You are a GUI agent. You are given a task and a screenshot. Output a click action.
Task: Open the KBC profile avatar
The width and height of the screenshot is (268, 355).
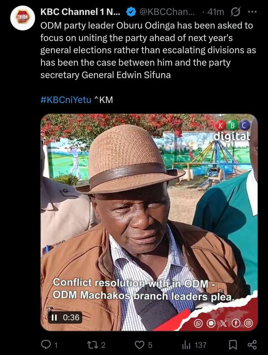(x=23, y=18)
